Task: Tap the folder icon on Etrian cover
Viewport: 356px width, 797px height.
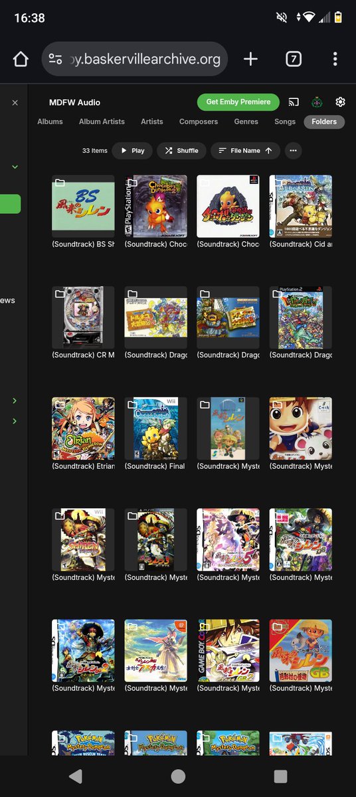Action: click(60, 405)
